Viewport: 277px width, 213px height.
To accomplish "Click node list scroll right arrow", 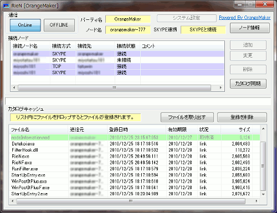I will 220,87.
